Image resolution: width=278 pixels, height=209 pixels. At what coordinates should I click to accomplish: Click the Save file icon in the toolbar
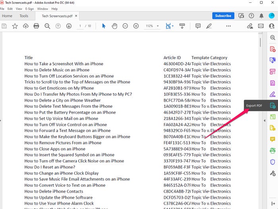click(4, 26)
